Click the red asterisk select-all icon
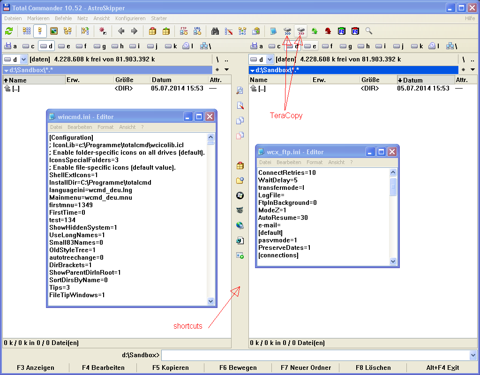The image size is (480, 375). click(x=103, y=31)
